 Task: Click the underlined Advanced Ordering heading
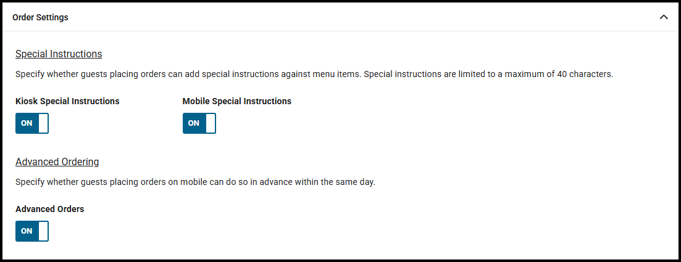click(x=57, y=162)
